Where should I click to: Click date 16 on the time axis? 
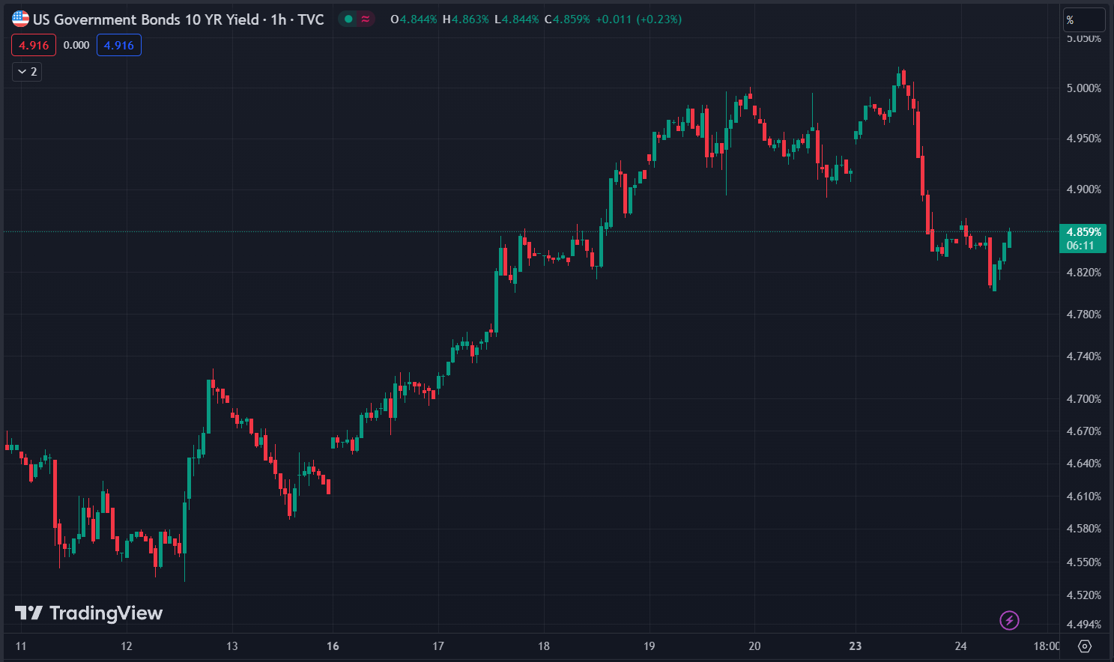333,646
